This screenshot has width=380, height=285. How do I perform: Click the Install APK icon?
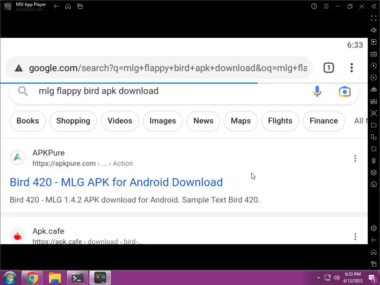373,101
